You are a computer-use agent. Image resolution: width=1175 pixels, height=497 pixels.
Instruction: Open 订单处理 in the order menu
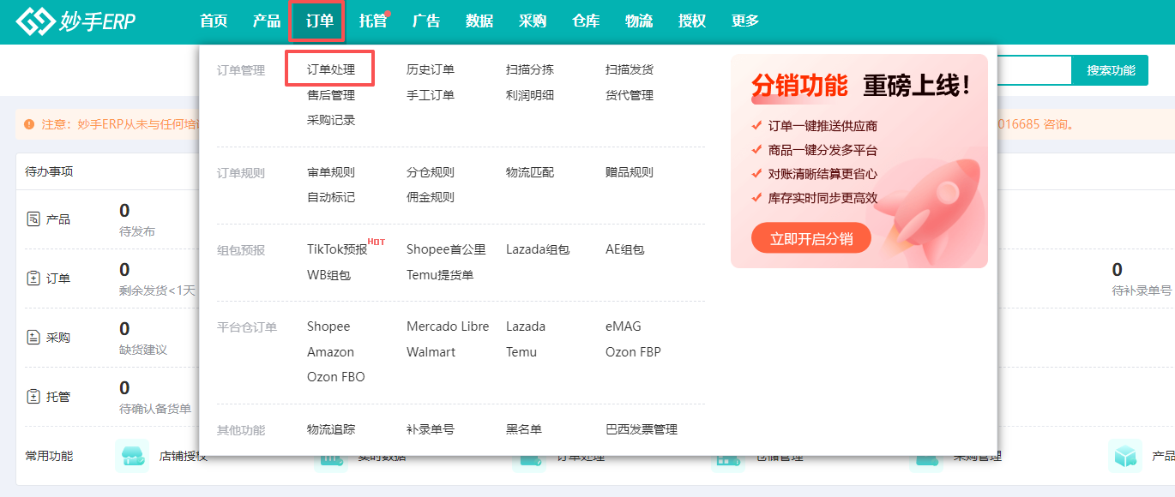[x=330, y=69]
